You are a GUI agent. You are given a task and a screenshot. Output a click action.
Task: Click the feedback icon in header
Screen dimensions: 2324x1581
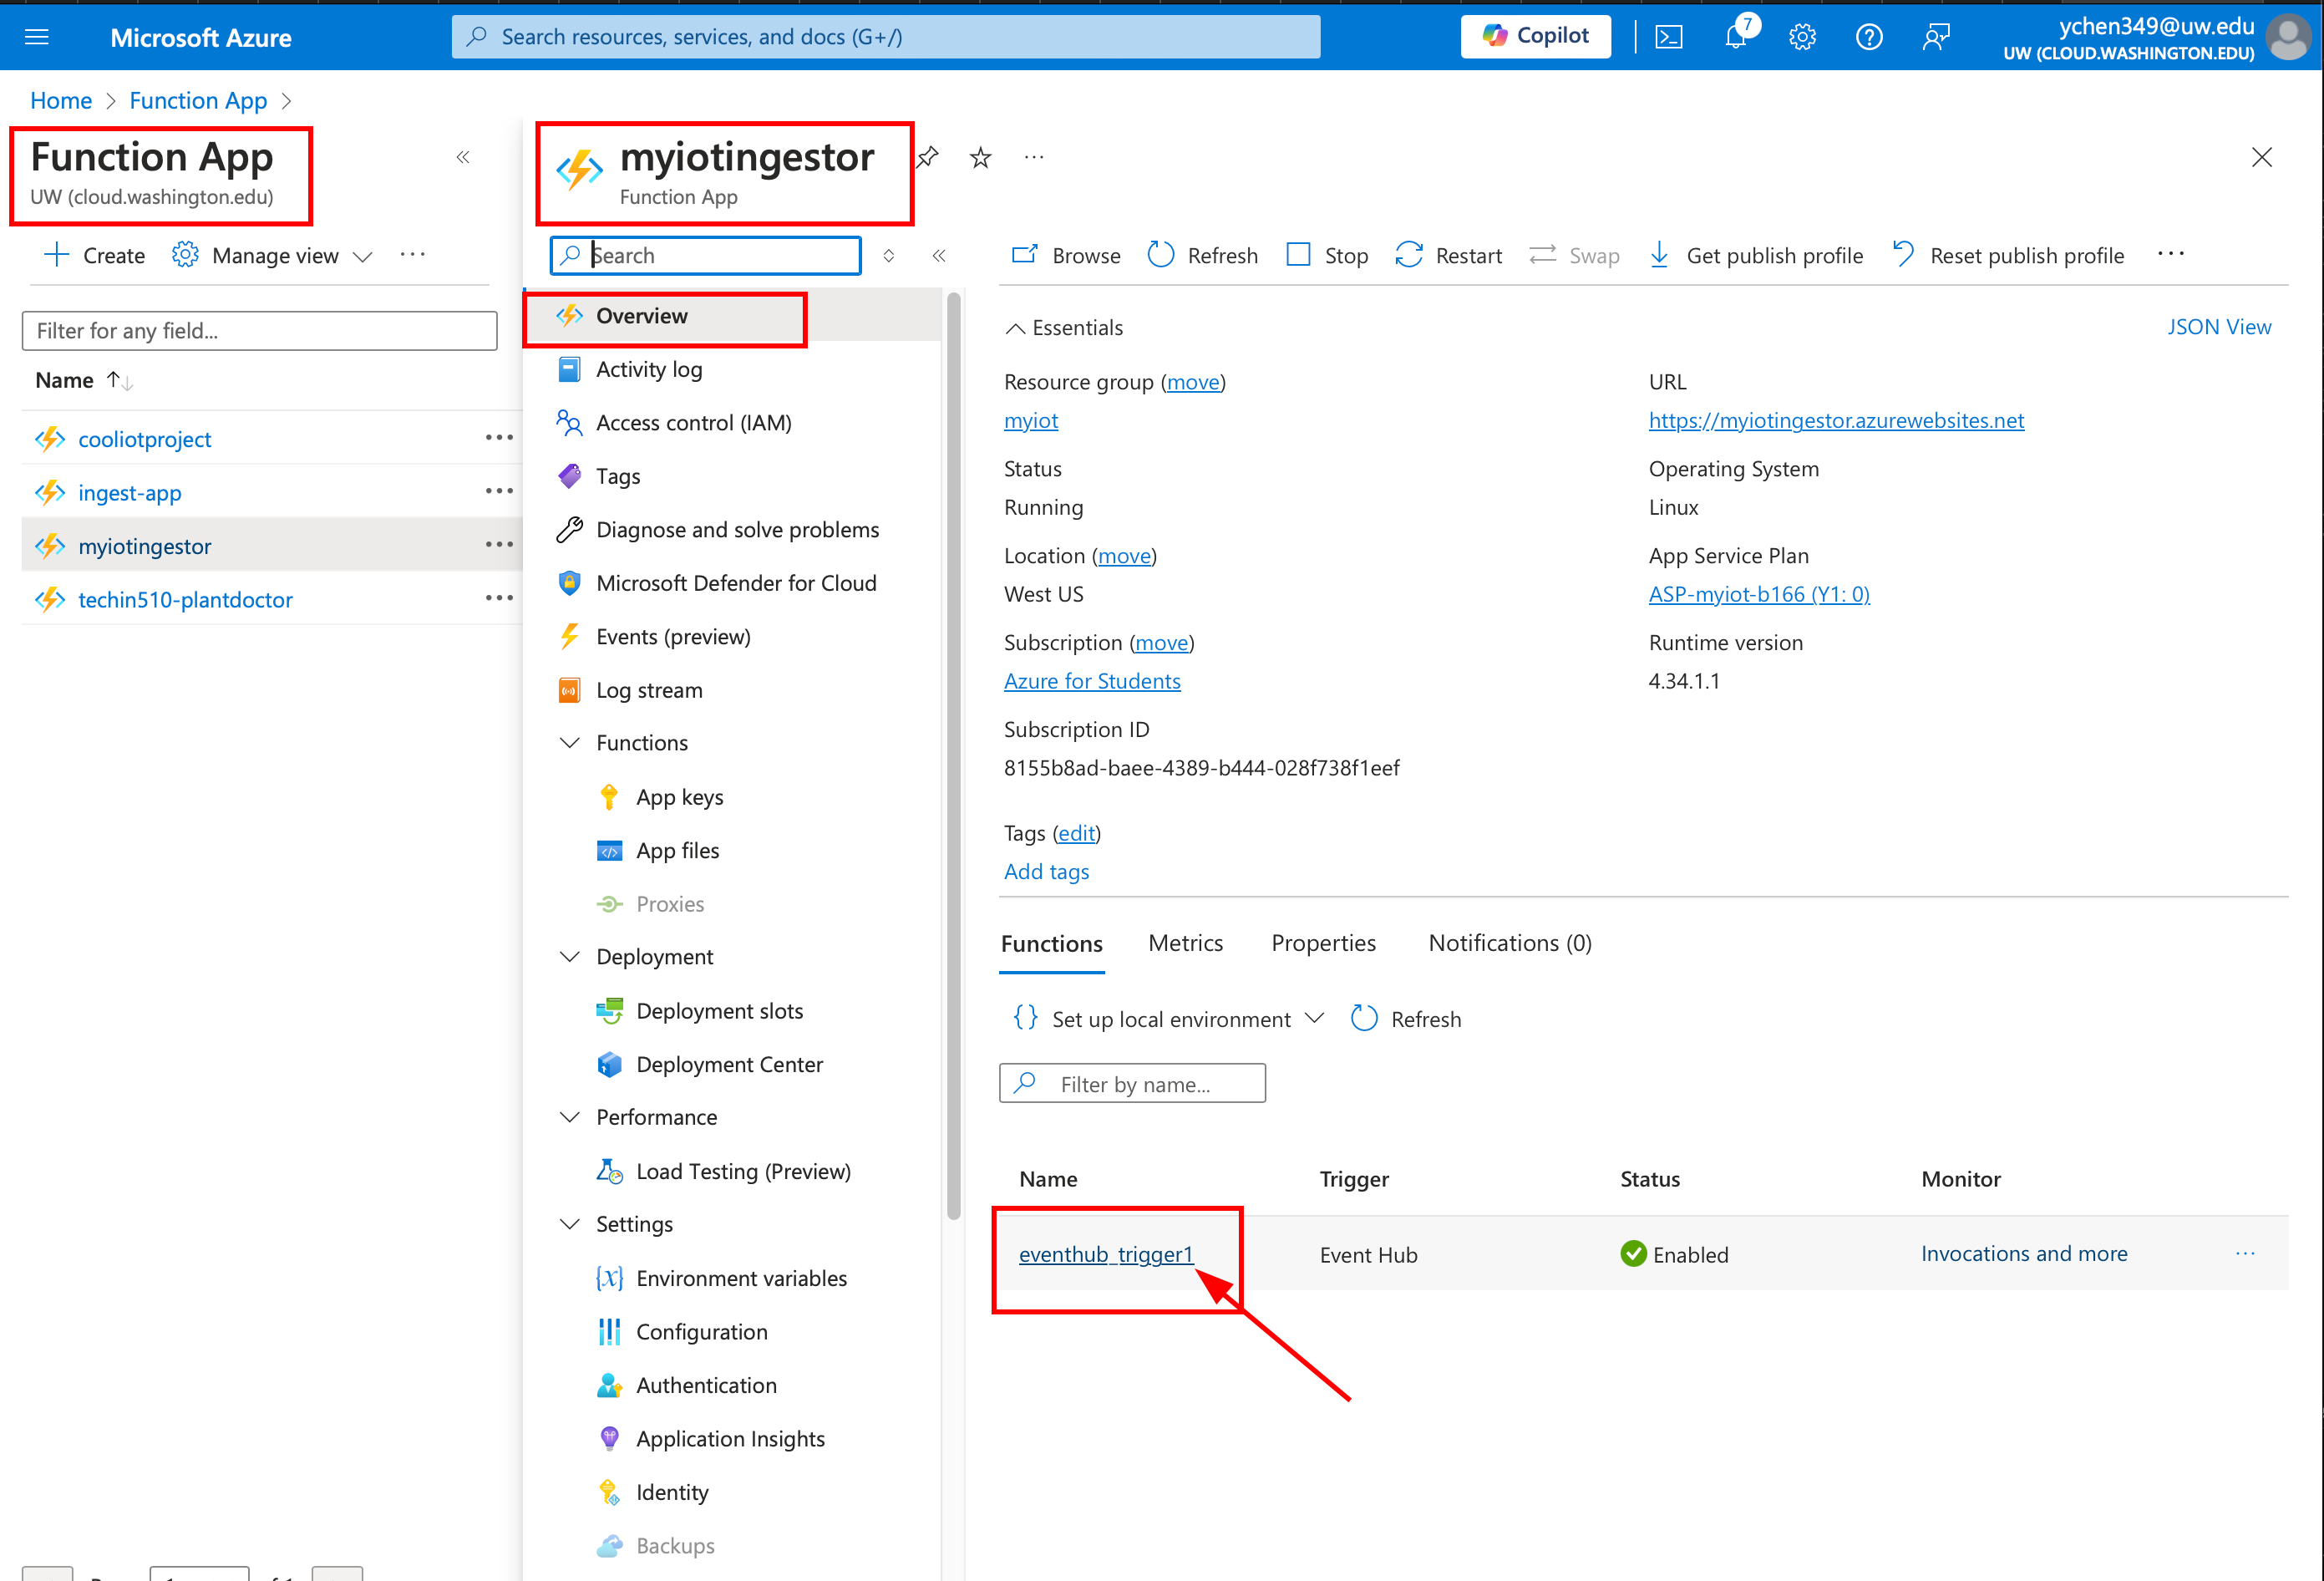pyautogui.click(x=1936, y=37)
